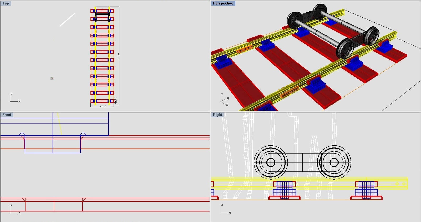Click the XYZ axis icon in Perspective viewport
The width and height of the screenshot is (421, 222).
pos(224,100)
